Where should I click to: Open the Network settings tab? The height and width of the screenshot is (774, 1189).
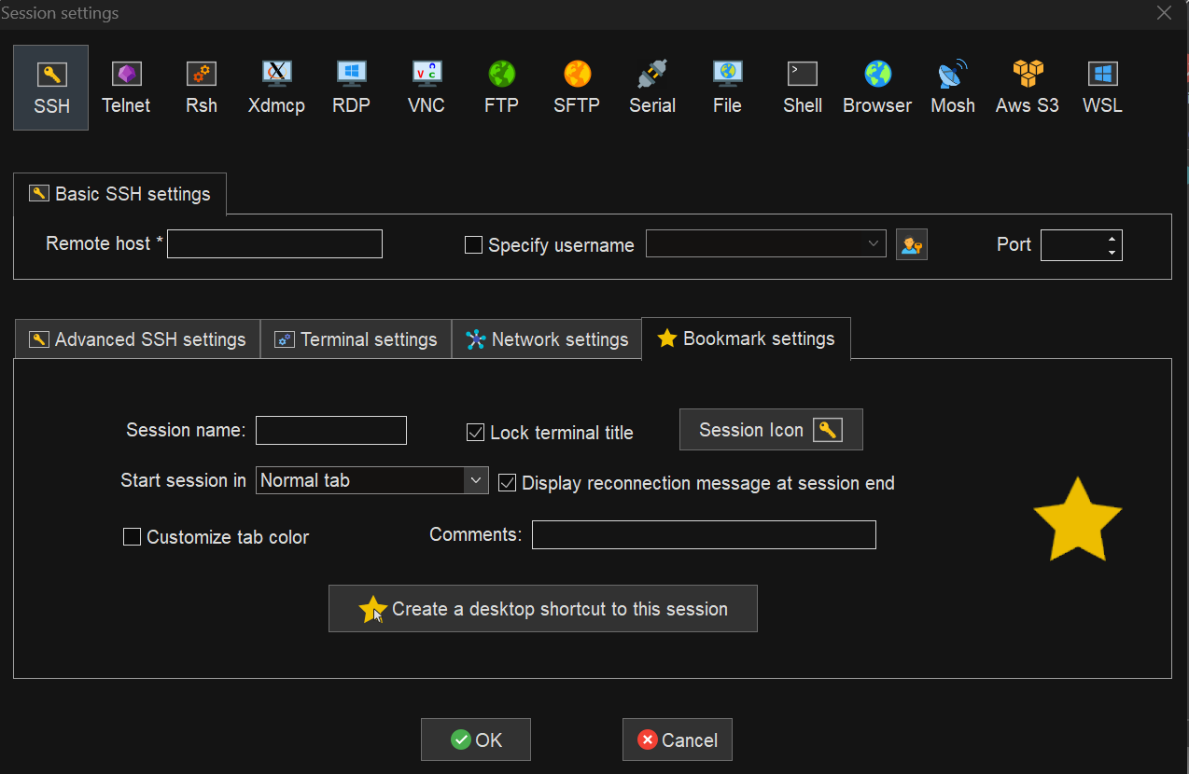pos(546,339)
